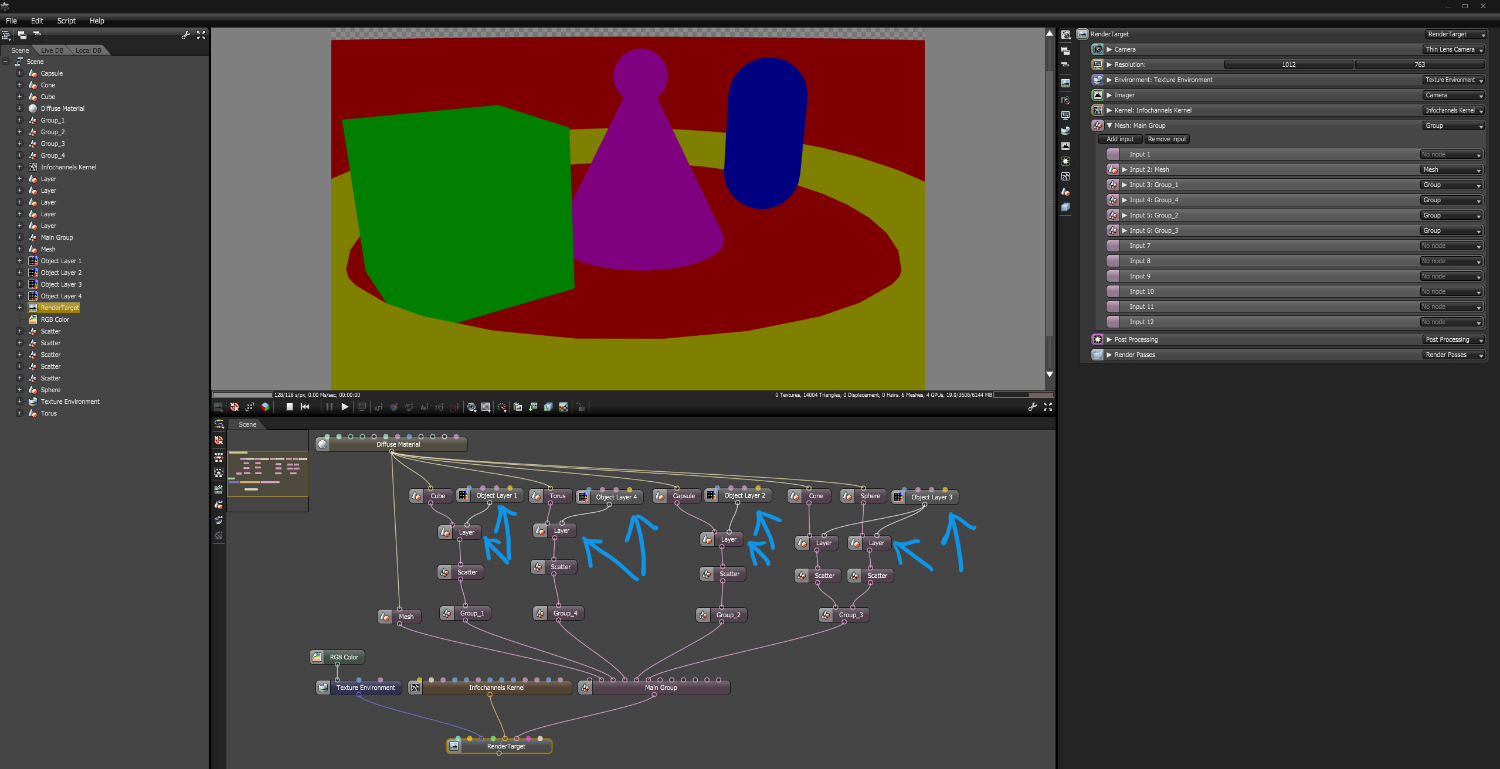Click the viewport lock icon

click(x=581, y=407)
